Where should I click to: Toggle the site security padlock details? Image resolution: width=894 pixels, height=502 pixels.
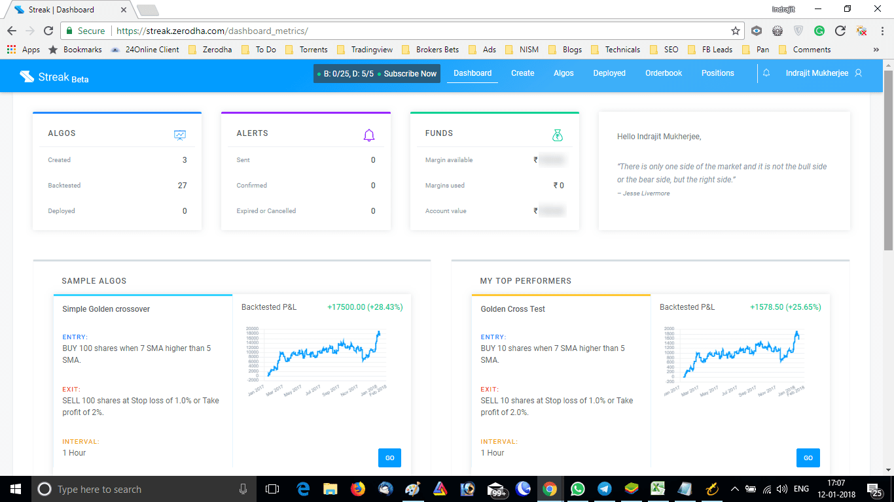pyautogui.click(x=69, y=31)
